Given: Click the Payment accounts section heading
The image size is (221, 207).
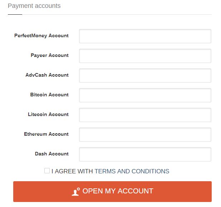Looking at the screenshot, I should click(34, 6).
